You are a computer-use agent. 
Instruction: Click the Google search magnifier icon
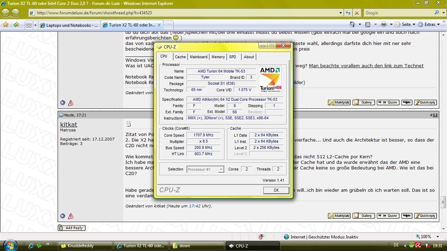coord(437,13)
